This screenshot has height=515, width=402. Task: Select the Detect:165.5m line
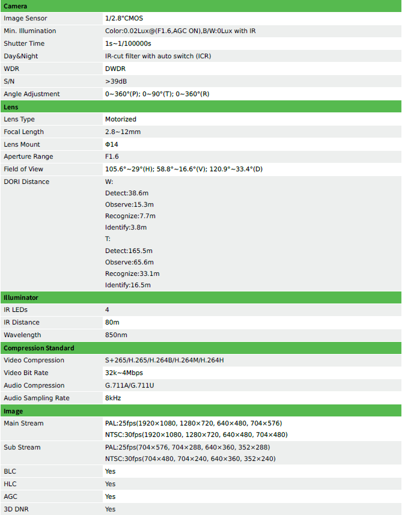click(129, 251)
